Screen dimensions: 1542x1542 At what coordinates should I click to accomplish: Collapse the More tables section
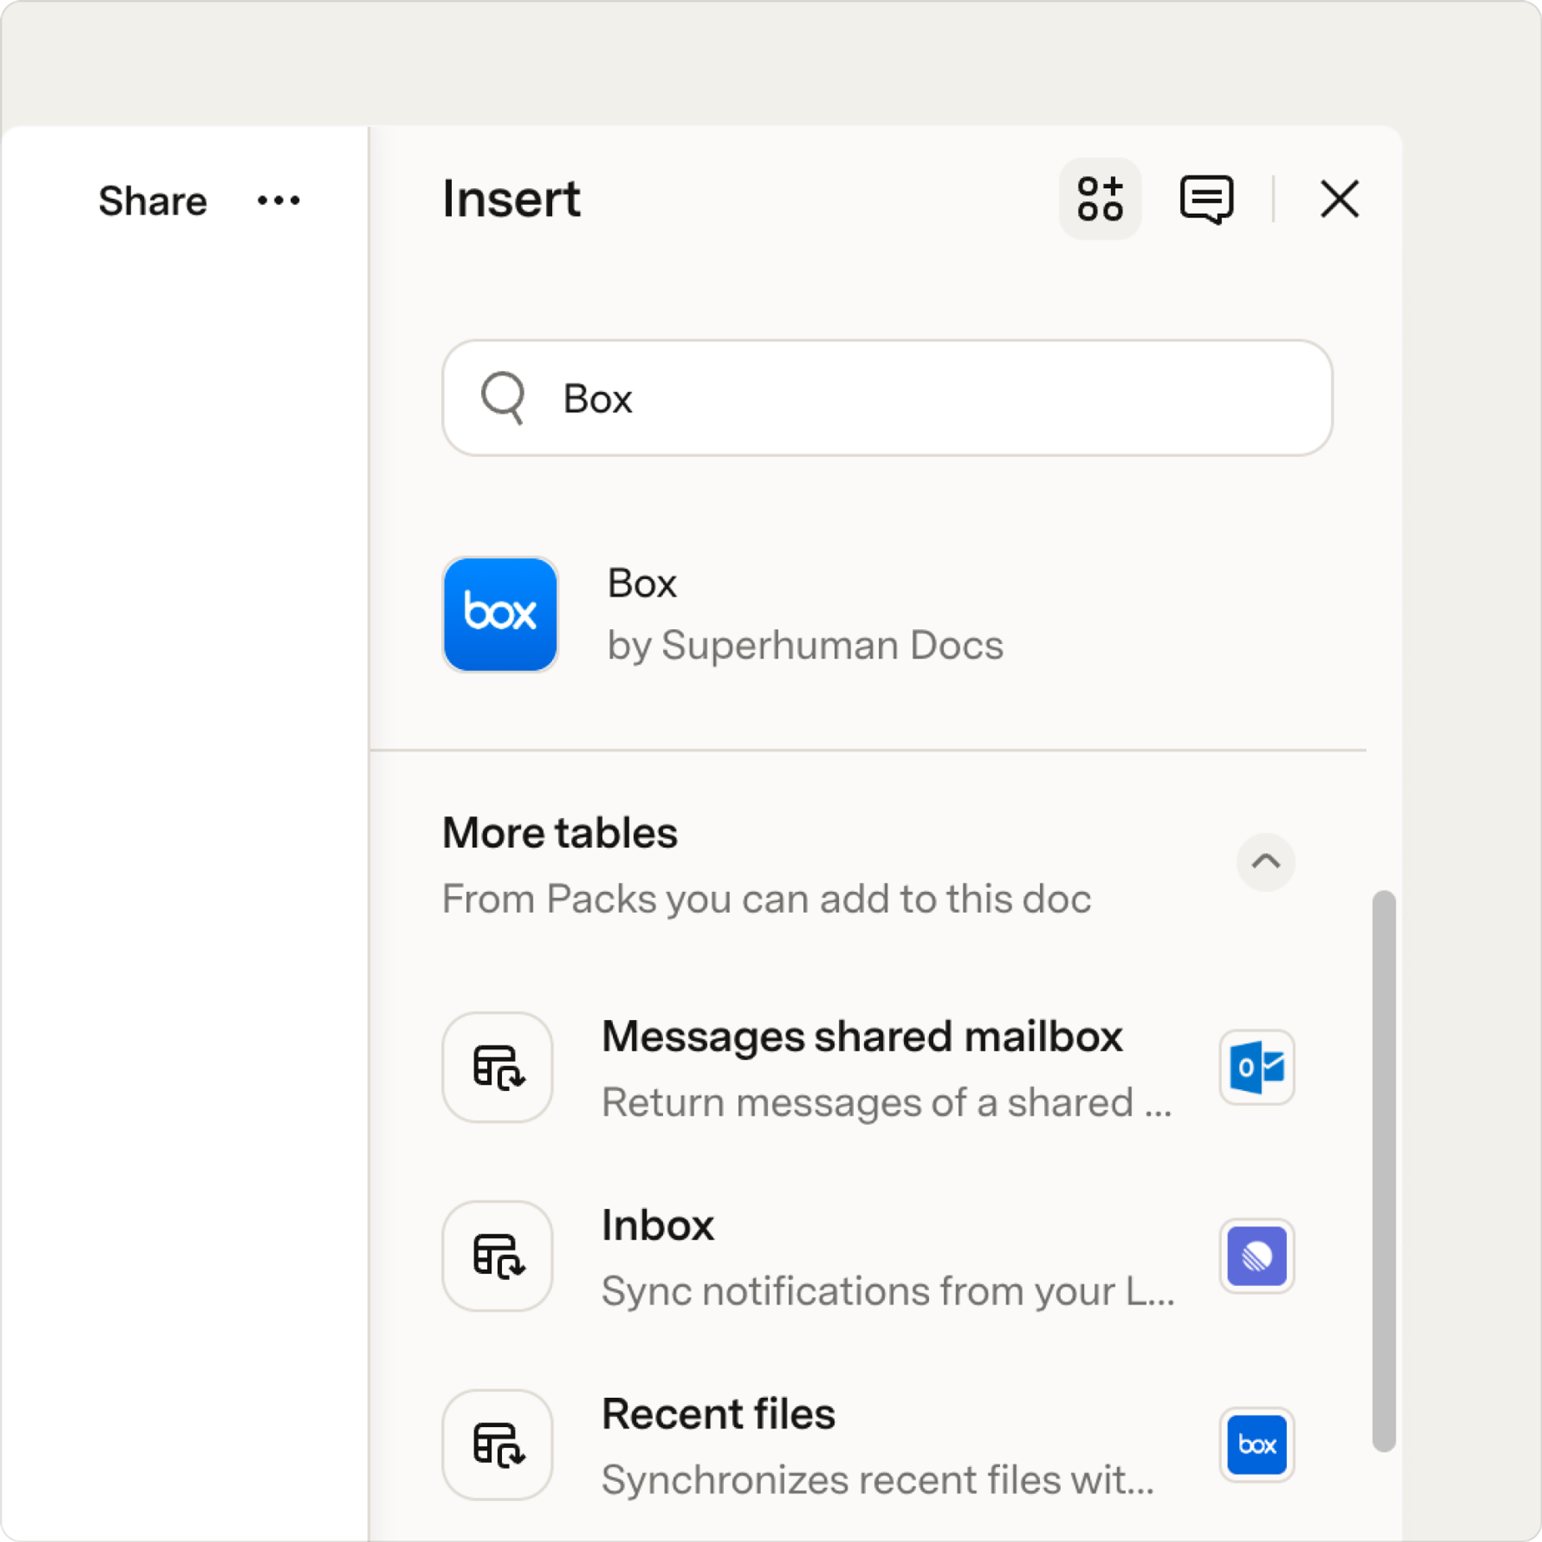[1266, 862]
